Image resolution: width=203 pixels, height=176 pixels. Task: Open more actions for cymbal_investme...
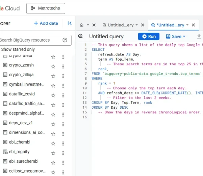(x=63, y=86)
